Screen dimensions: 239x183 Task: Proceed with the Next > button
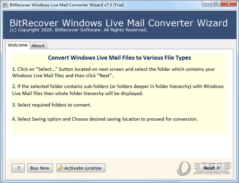click(x=212, y=168)
